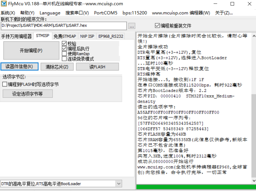Click log line 全片擦除成功
Screen dimensions: 256x191
153,47
